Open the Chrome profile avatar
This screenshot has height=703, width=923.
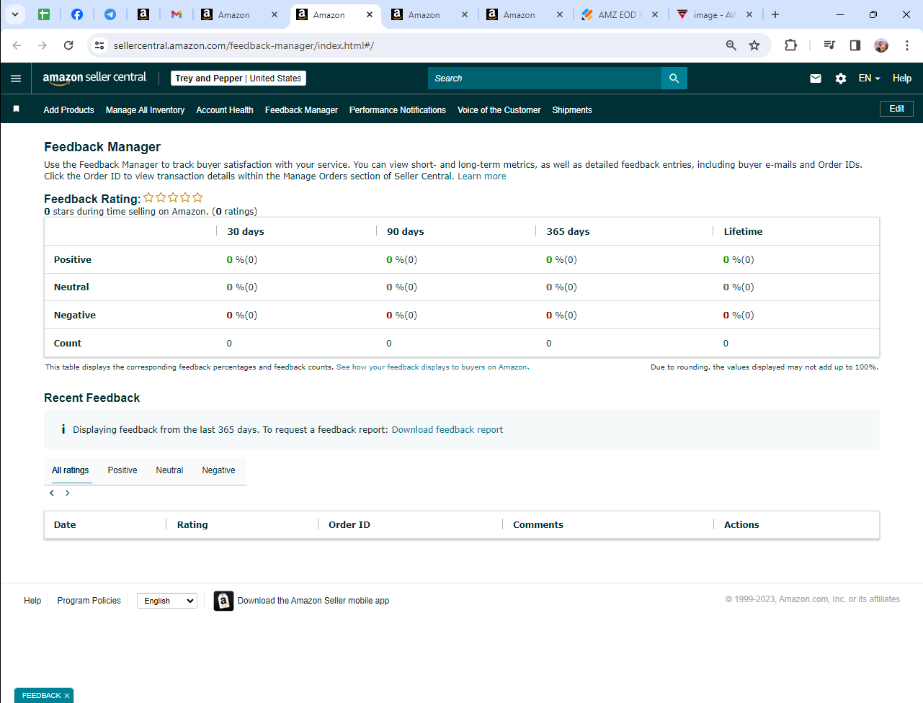tap(881, 45)
